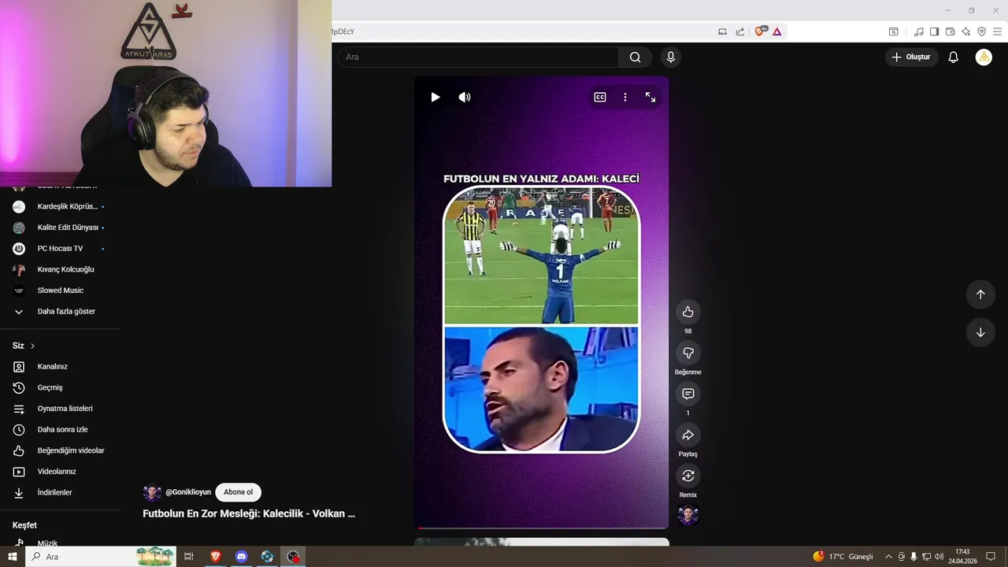
Task: Seek on the Short's progress bar
Action: [542, 527]
